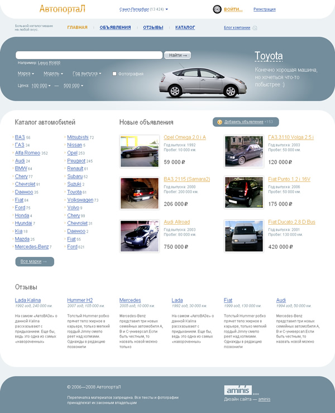Open the Fiat review link
Image resolution: width=335 pixels, height=413 pixels.
click(x=228, y=300)
